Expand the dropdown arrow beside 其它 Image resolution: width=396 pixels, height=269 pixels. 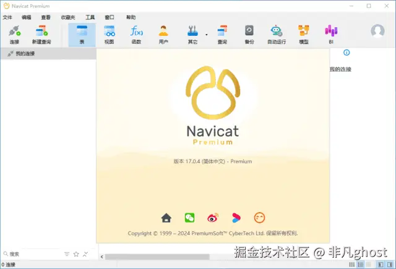coord(206,35)
